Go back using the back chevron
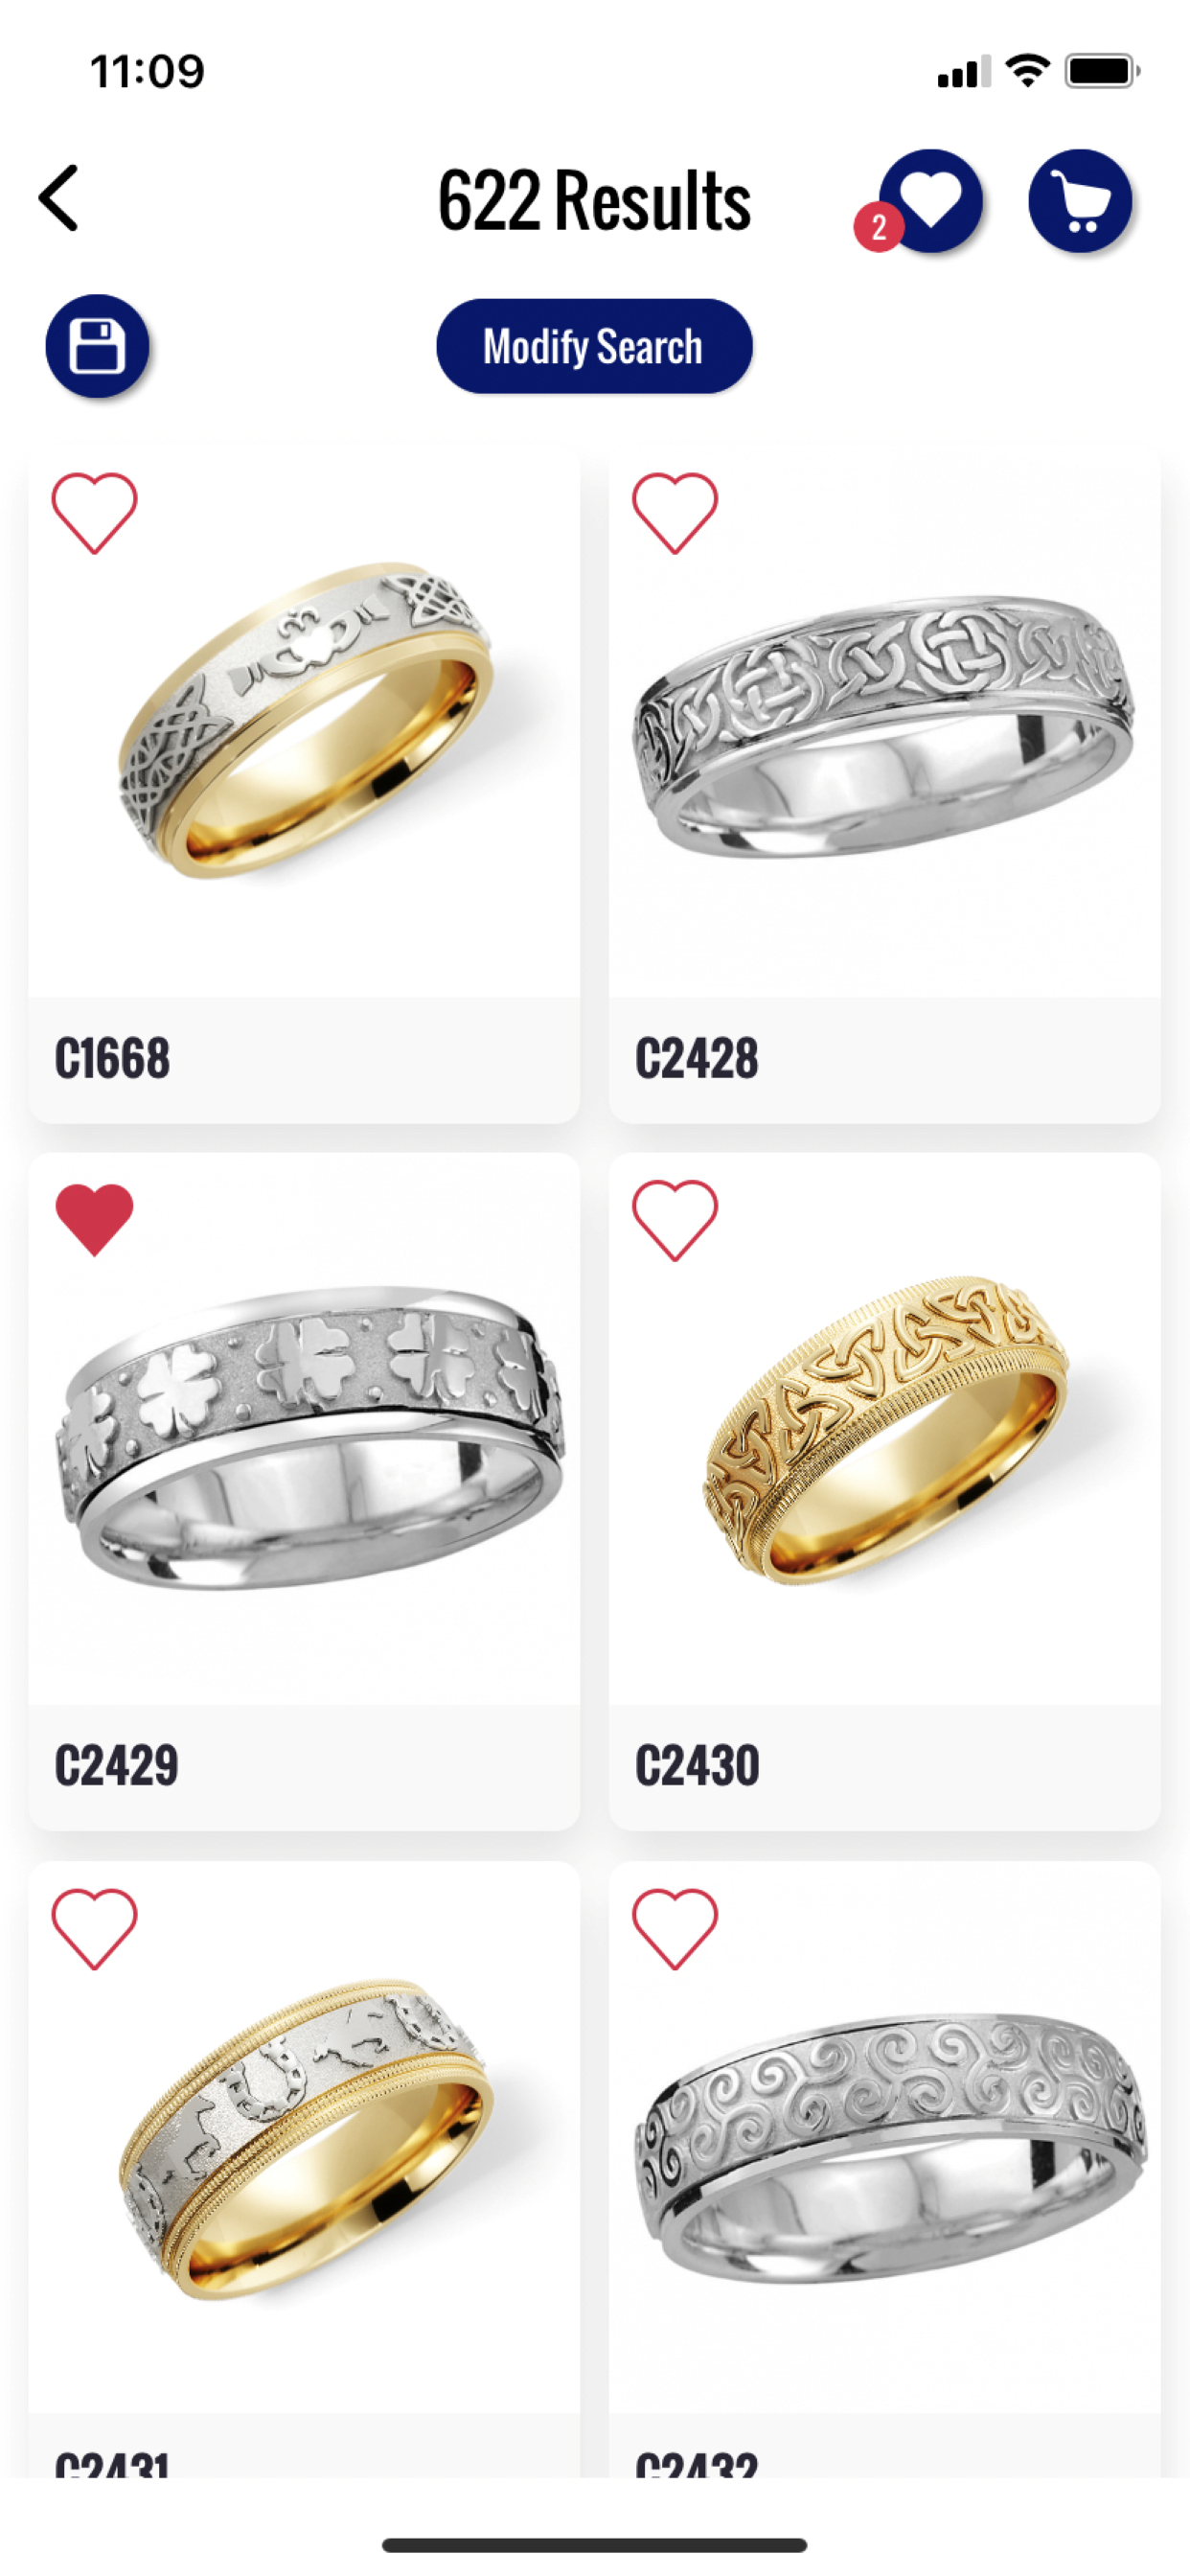 point(59,199)
